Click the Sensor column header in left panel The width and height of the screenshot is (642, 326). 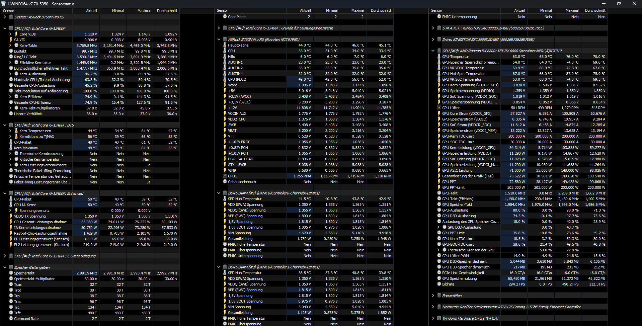point(36,11)
